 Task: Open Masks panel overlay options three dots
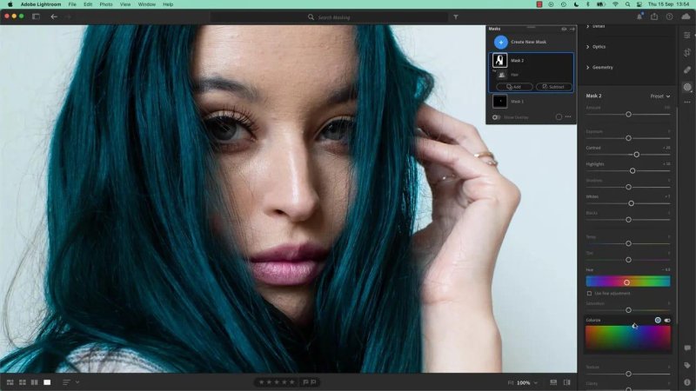pyautogui.click(x=568, y=117)
